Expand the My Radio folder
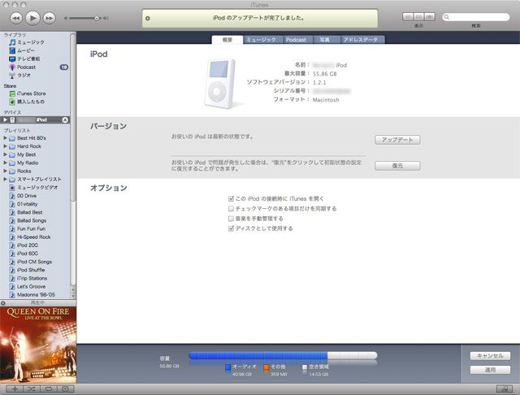This screenshot has height=395, width=520. coord(6,163)
